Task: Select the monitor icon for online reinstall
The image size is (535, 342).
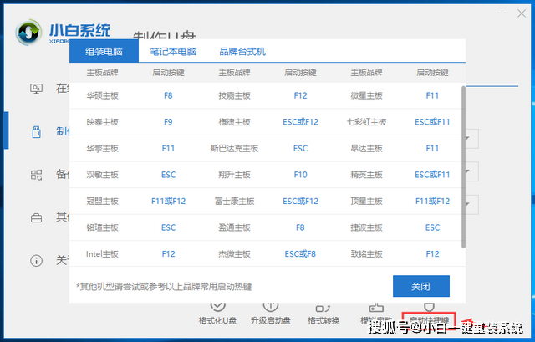Action: 36,89
